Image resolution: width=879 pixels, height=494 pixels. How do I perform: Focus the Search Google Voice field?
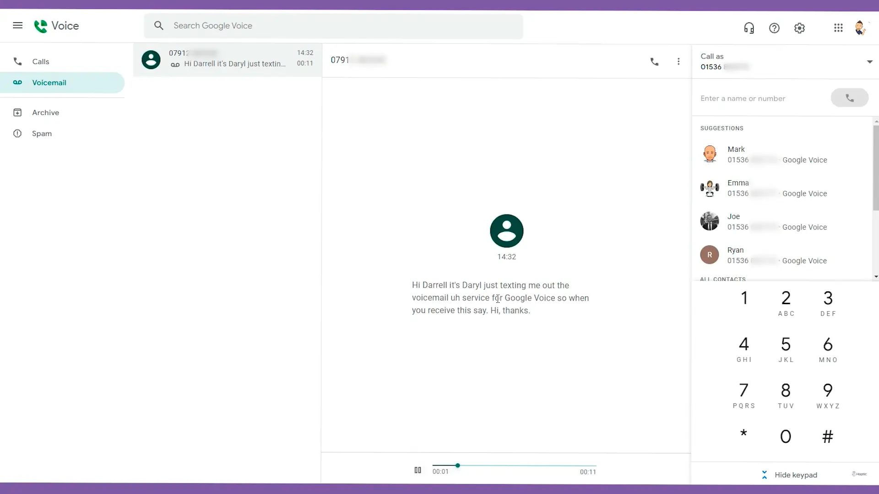click(x=333, y=26)
